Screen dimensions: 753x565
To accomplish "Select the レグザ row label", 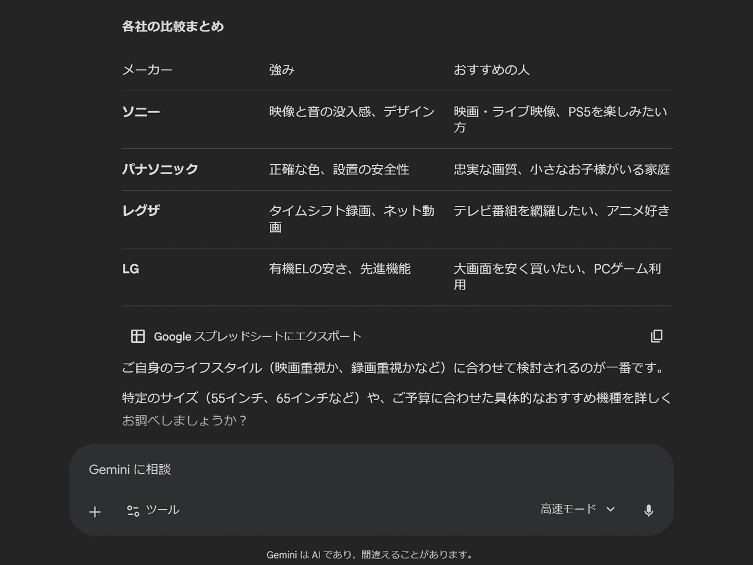I will [141, 211].
